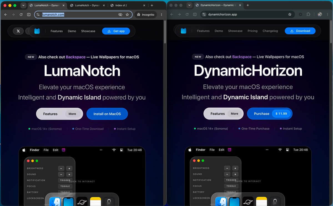Reload the LumaNotch browser page
This screenshot has width=333, height=206.
21,15
